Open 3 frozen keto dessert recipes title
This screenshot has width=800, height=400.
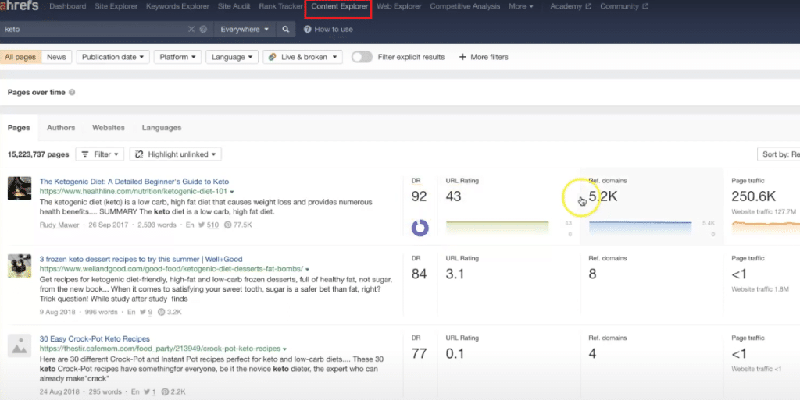[x=141, y=259]
